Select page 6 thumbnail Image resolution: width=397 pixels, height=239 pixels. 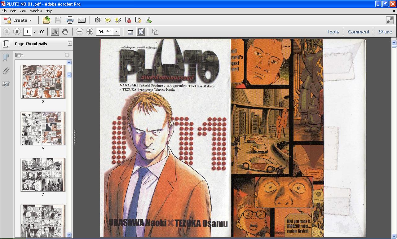click(43, 128)
